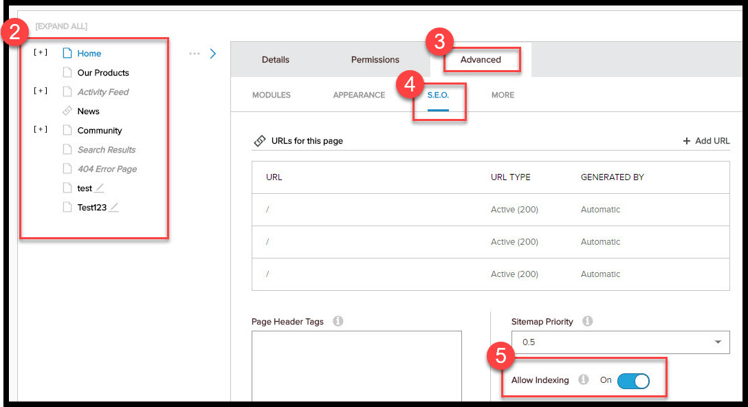Expand the Activity Feed tree node

(41, 91)
